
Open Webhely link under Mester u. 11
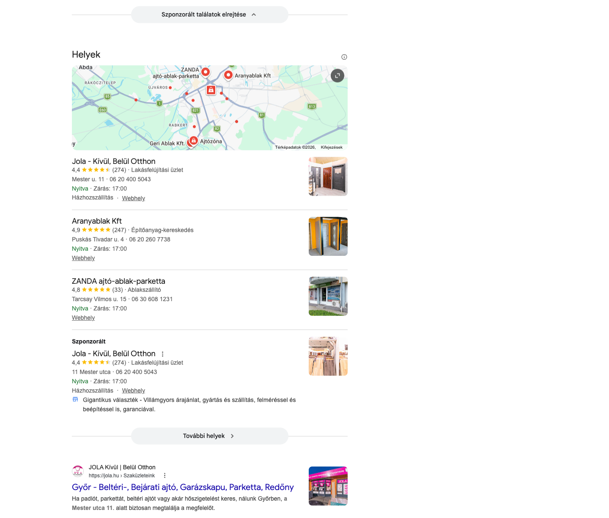coord(134,198)
